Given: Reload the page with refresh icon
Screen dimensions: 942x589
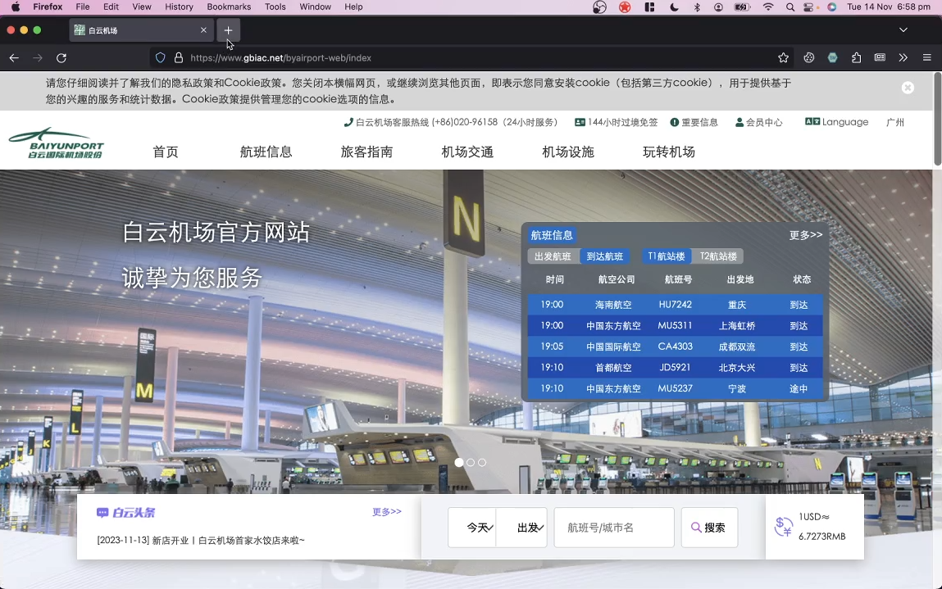Looking at the screenshot, I should click(x=61, y=58).
